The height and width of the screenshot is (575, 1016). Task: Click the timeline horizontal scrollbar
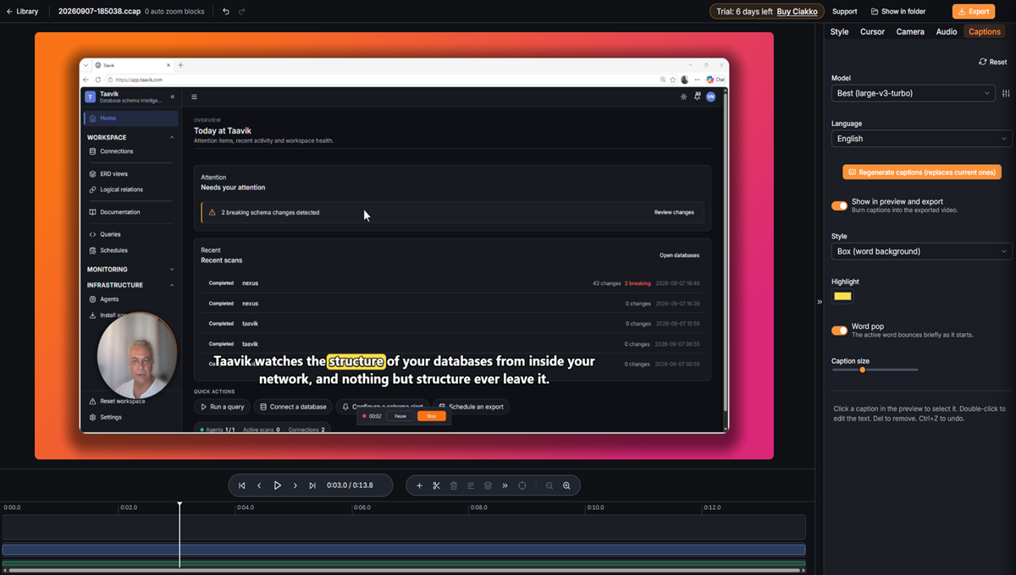pos(403,571)
